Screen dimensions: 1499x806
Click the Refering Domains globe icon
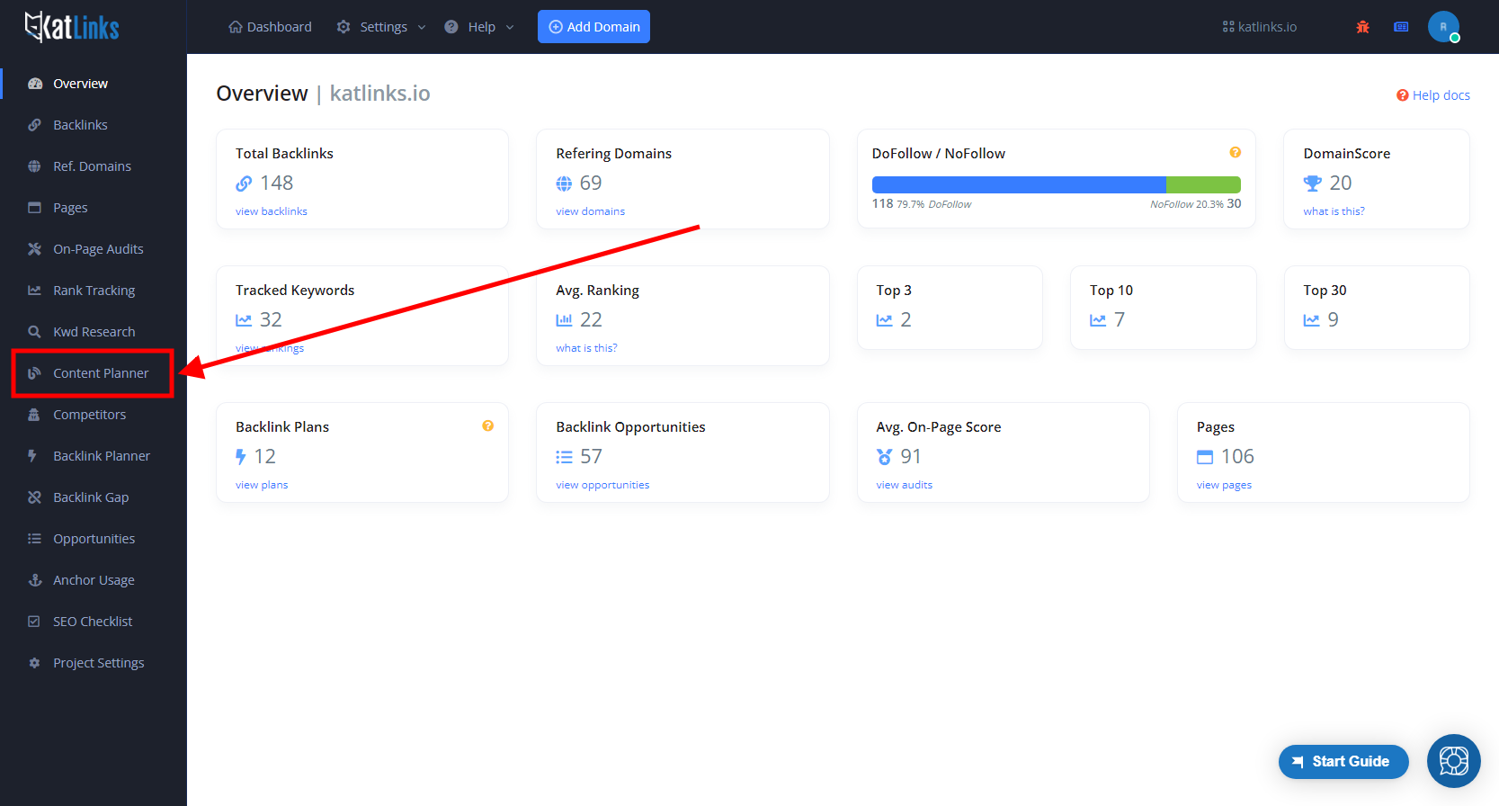(x=564, y=184)
